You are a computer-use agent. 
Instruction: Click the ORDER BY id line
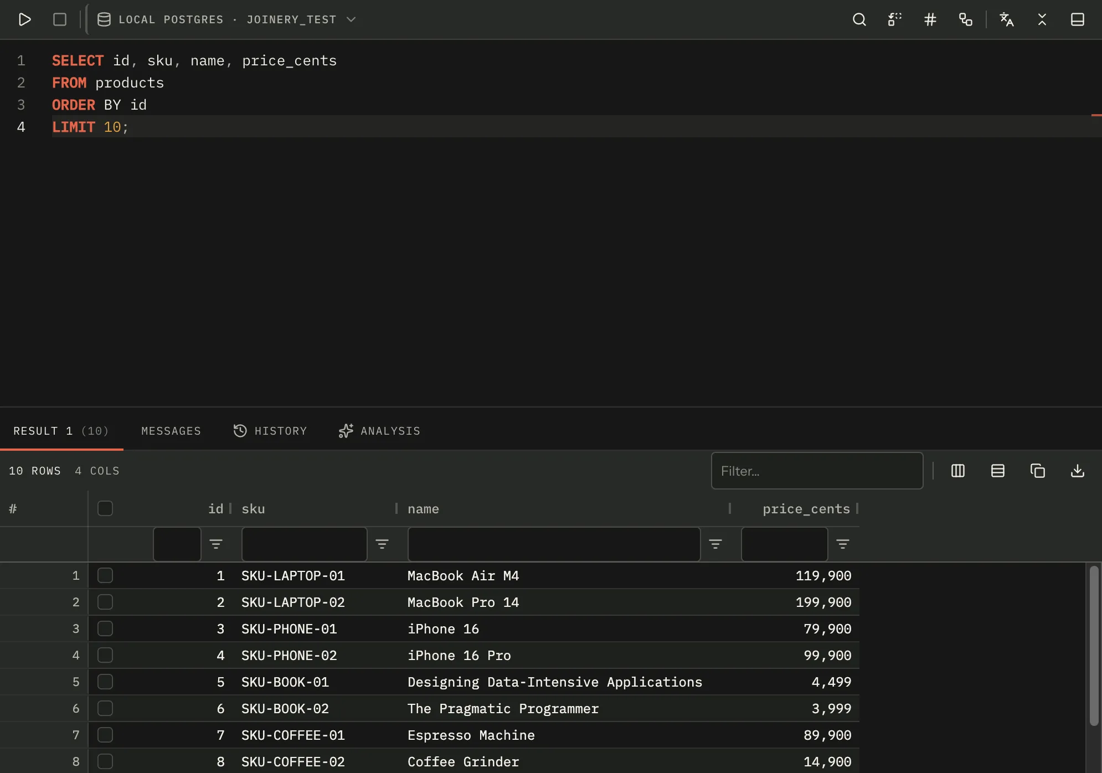[99, 105]
